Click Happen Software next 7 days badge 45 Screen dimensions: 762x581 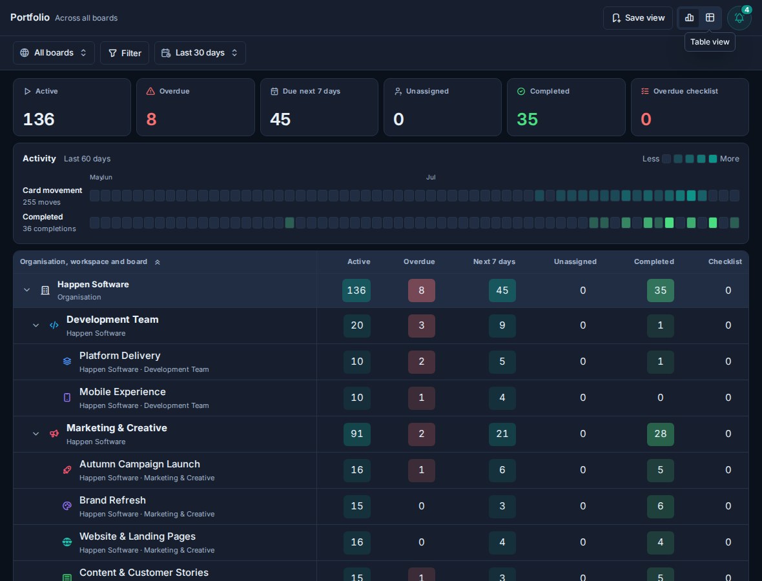(502, 290)
